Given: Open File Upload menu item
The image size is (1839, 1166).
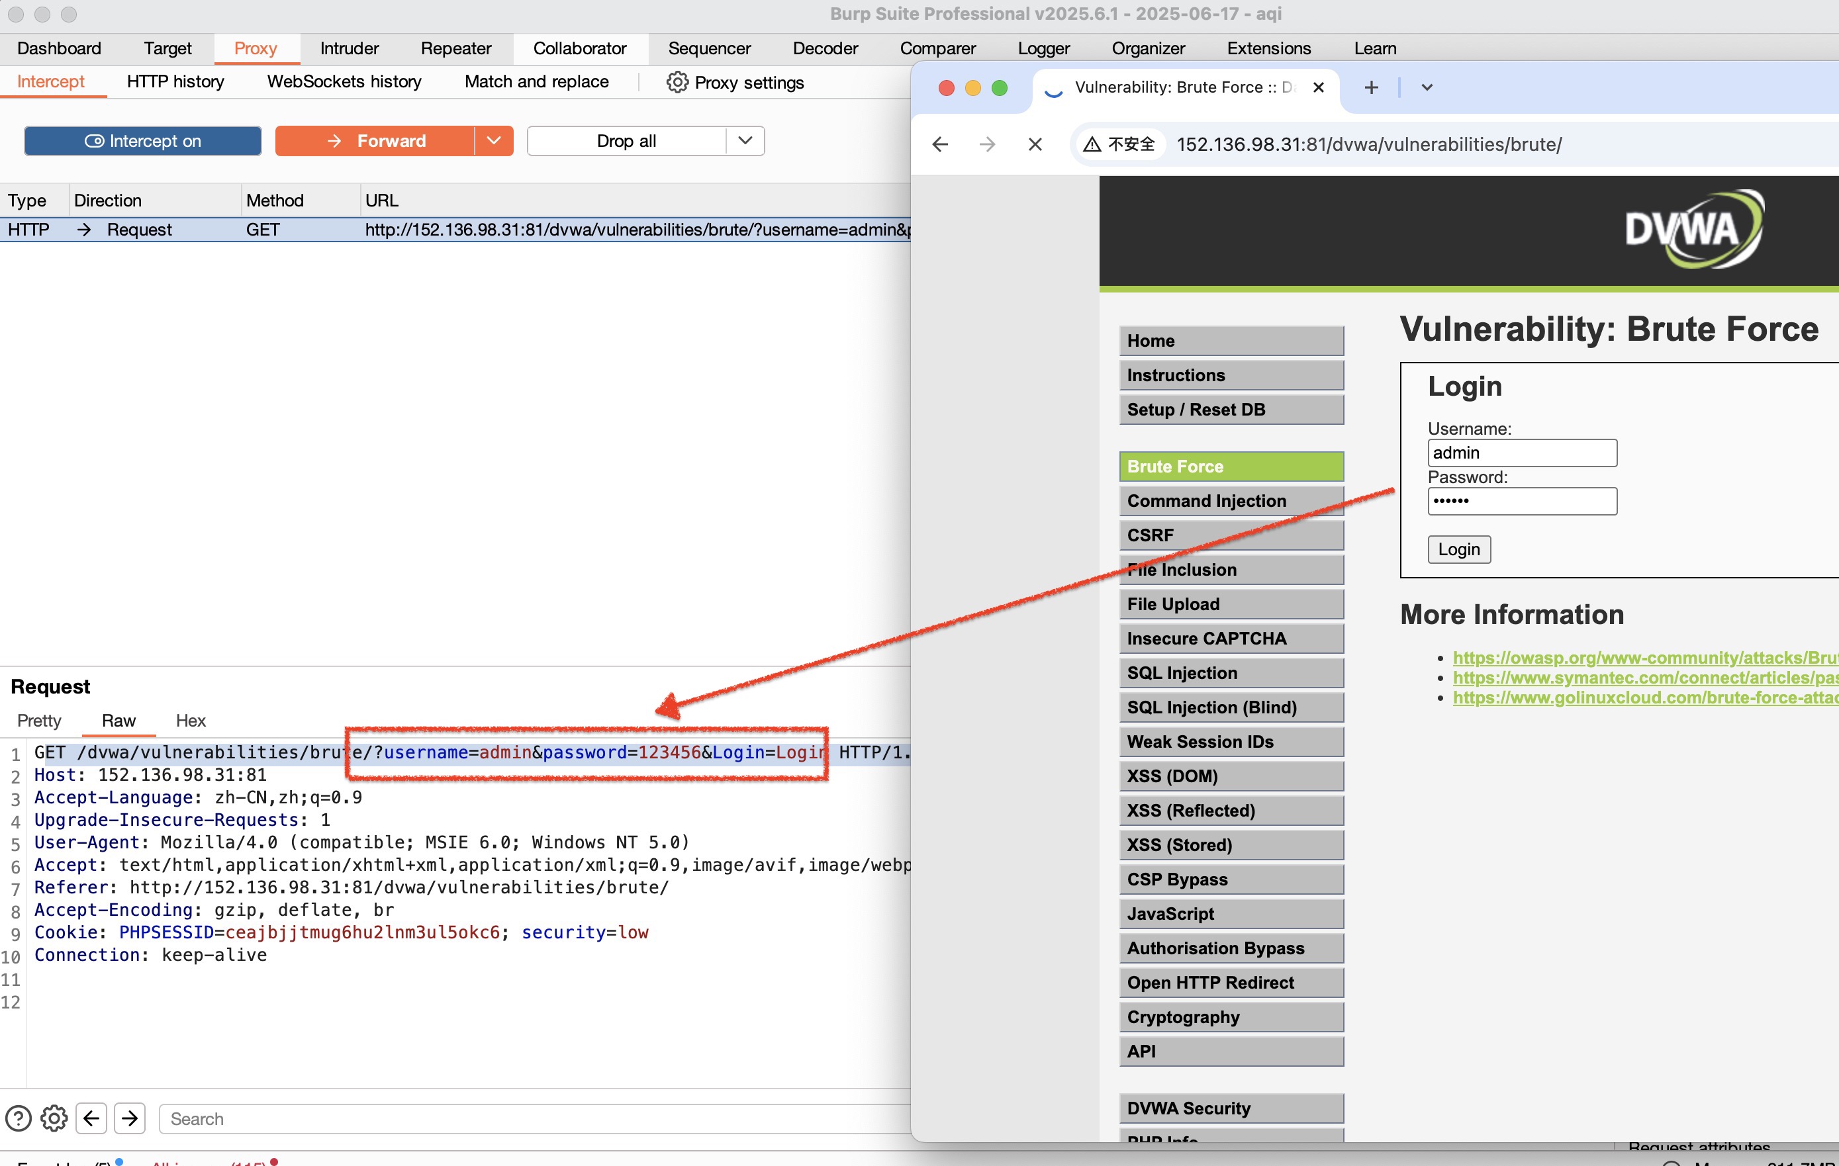Looking at the screenshot, I should point(1231,604).
